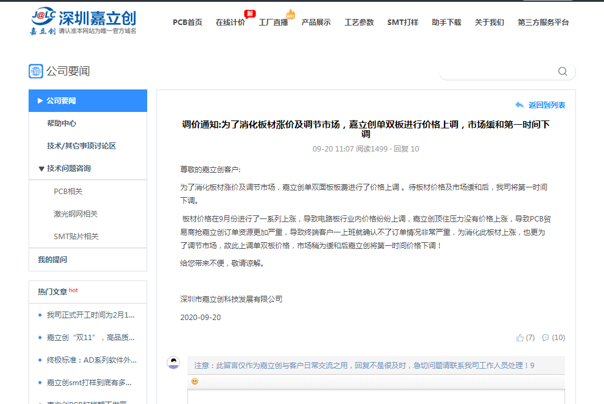
Task: Click 尊敬的嘉立创客户: greeting line
Action: (x=210, y=169)
